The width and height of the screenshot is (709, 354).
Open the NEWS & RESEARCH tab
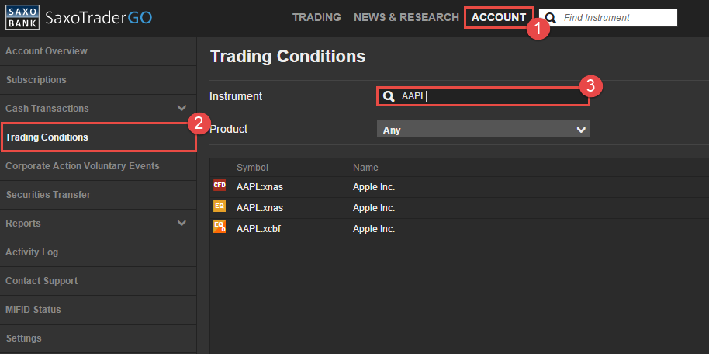pos(406,17)
